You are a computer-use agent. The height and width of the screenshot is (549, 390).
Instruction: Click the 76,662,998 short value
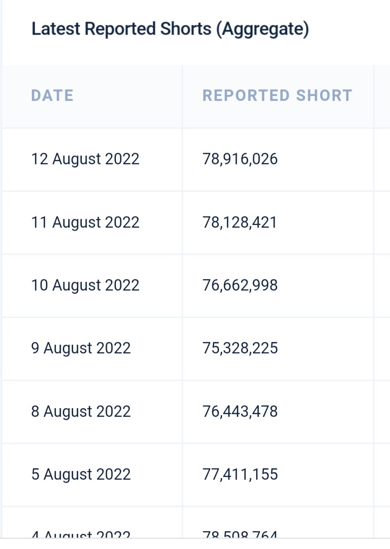click(x=240, y=286)
